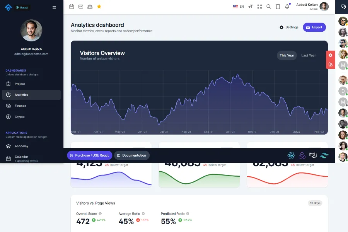Image resolution: width=348 pixels, height=232 pixels.
Task: Open red theme settings gear tab
Action: click(x=331, y=55)
